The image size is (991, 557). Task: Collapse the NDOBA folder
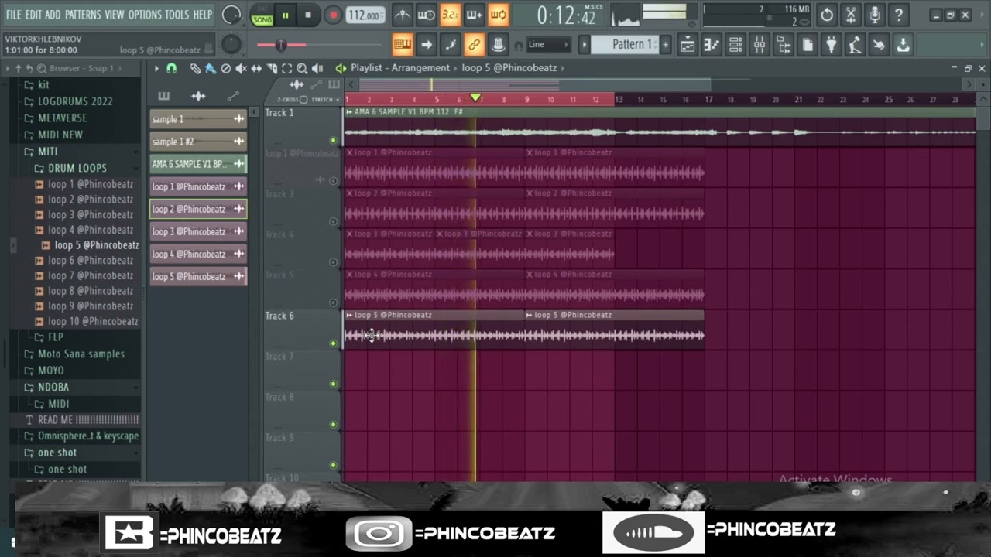(53, 387)
